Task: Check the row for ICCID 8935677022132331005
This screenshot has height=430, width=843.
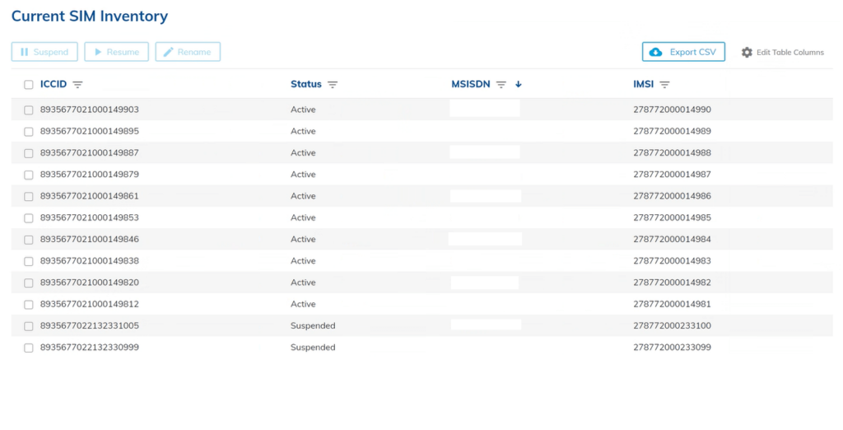Action: pos(29,326)
